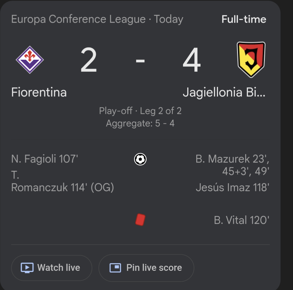Click the Play-off Leg 2 of 2 text

tap(140, 111)
